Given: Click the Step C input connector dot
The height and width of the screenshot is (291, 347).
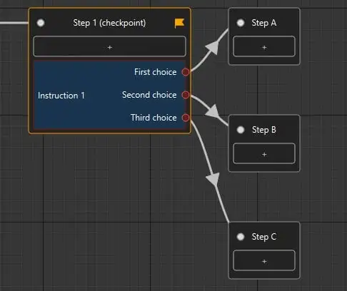Looking at the screenshot, I should click(x=241, y=237).
